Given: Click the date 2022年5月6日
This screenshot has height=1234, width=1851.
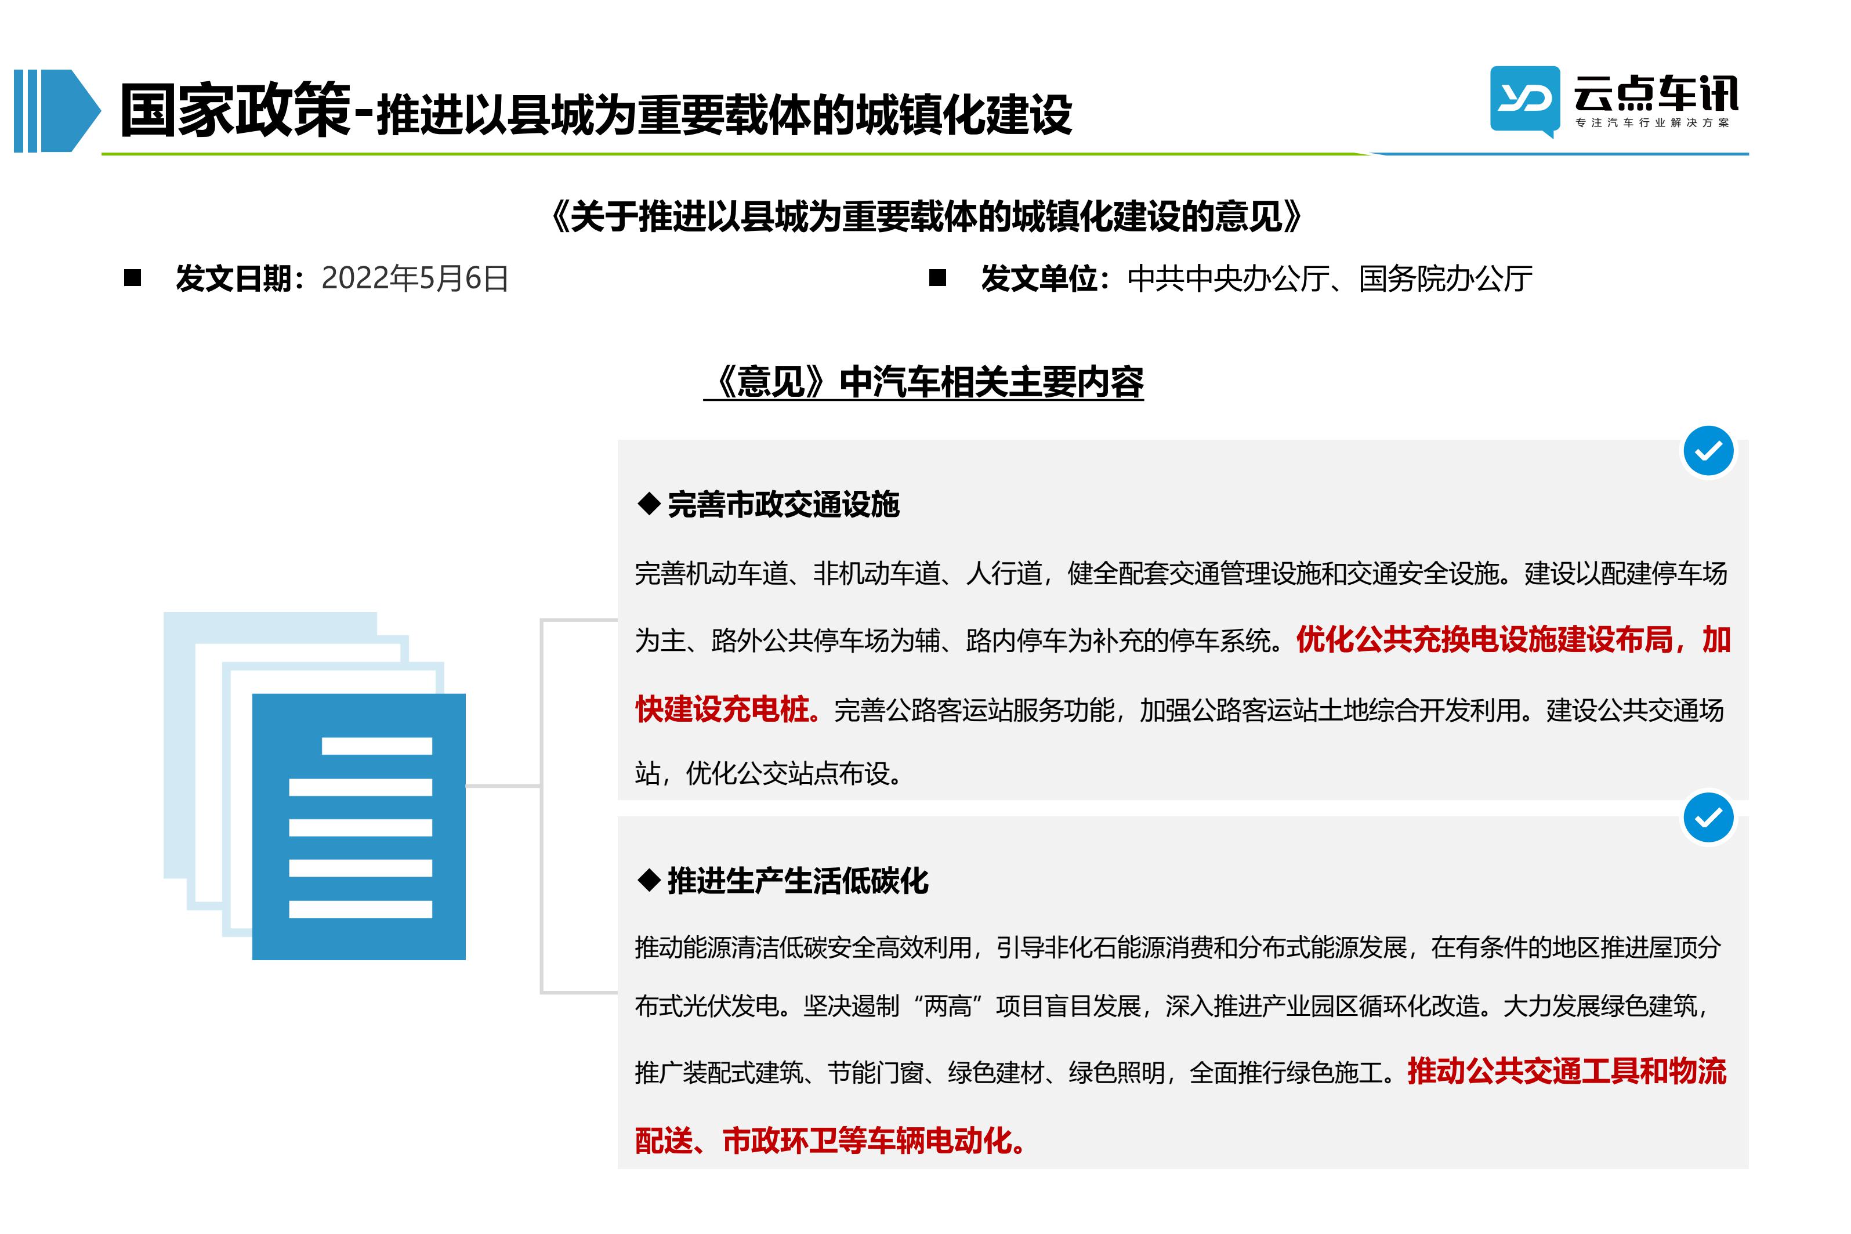Looking at the screenshot, I should [415, 278].
